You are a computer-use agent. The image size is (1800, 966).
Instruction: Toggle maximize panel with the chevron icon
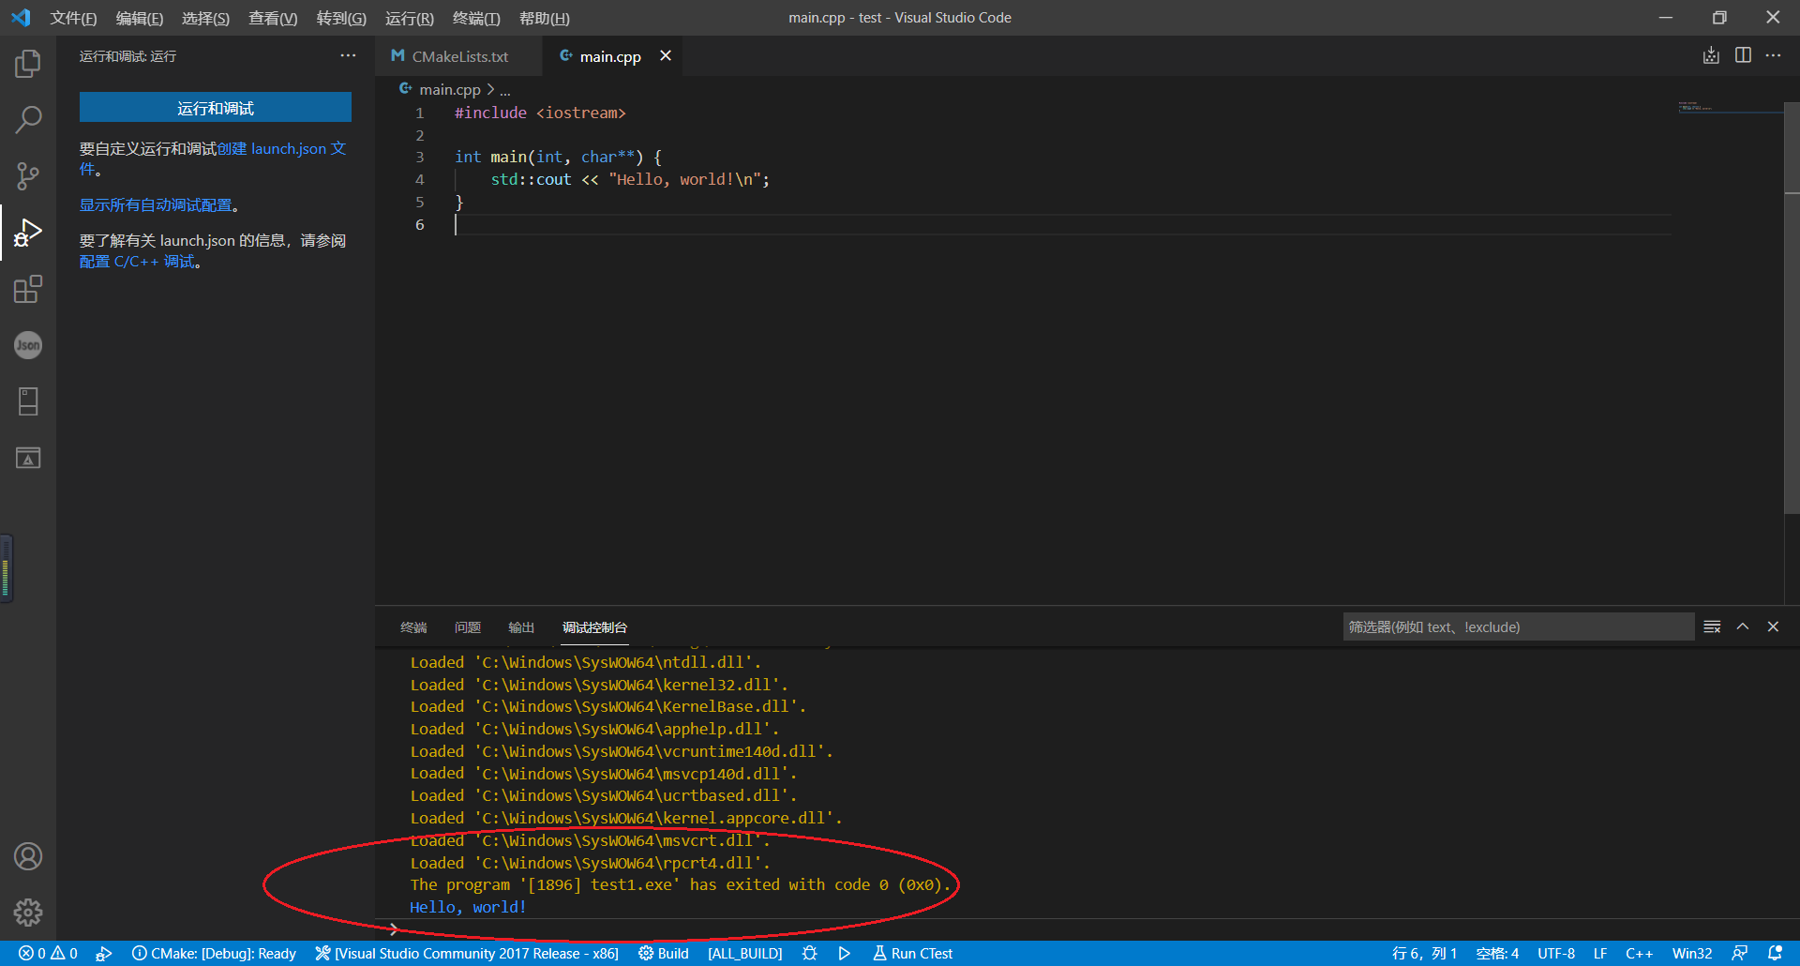coord(1742,626)
